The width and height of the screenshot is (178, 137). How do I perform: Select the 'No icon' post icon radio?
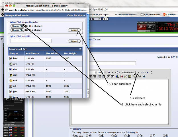tap(74, 136)
